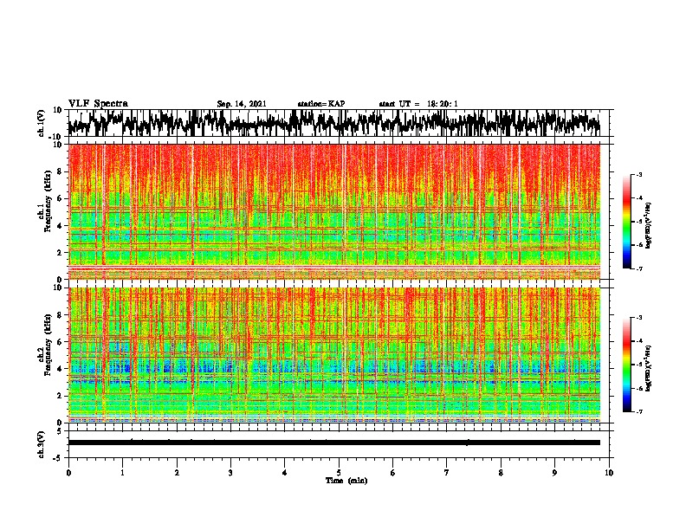Click the "2" kHz tick of ch.2 spectrogram

point(60,396)
